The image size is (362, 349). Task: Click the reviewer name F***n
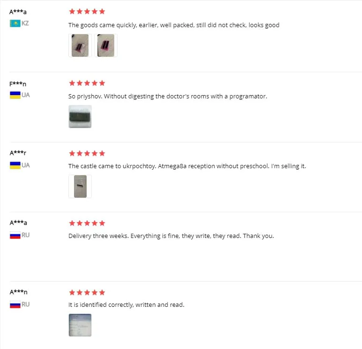(x=18, y=84)
